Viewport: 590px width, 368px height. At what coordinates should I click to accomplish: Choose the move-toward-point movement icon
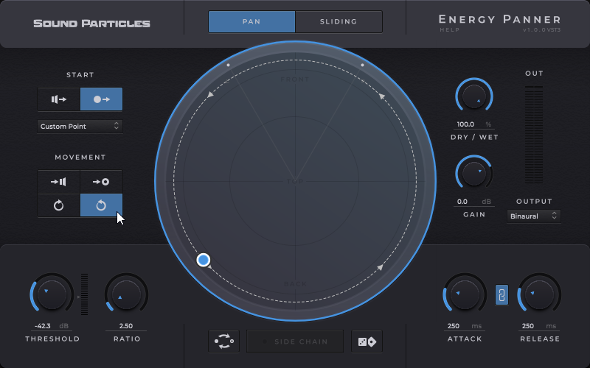pos(102,182)
